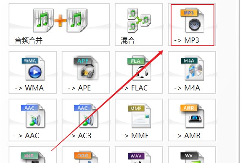Open the -> MMF conversion tile
Viewport: 245px width, 163px height.
coord(139,120)
